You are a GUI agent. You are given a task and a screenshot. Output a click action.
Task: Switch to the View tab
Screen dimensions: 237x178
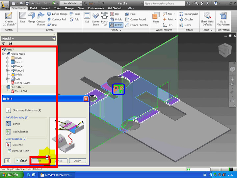click(x=81, y=8)
